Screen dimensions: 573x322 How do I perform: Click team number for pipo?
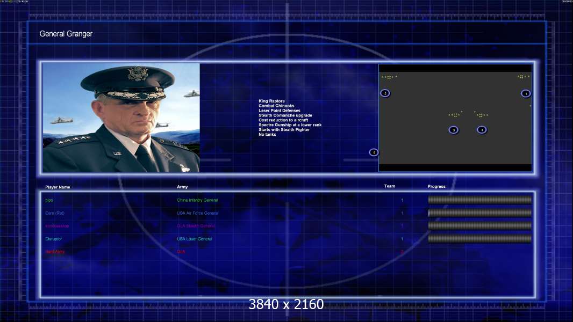coord(402,200)
